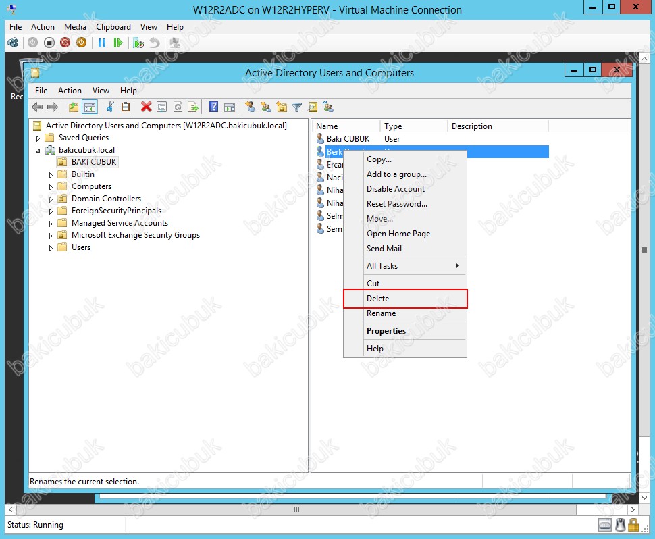The height and width of the screenshot is (539, 655).
Task: Choose Delete from the context menu
Action: [x=405, y=299]
